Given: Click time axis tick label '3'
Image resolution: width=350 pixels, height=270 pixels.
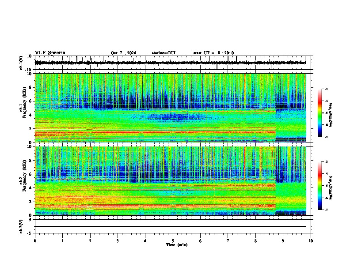Looking at the screenshot, I should coord(118,241).
